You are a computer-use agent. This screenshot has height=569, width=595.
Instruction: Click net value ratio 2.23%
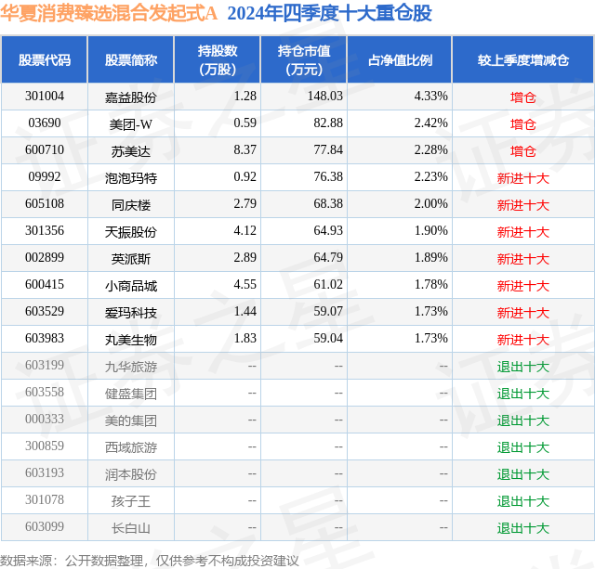(x=430, y=177)
